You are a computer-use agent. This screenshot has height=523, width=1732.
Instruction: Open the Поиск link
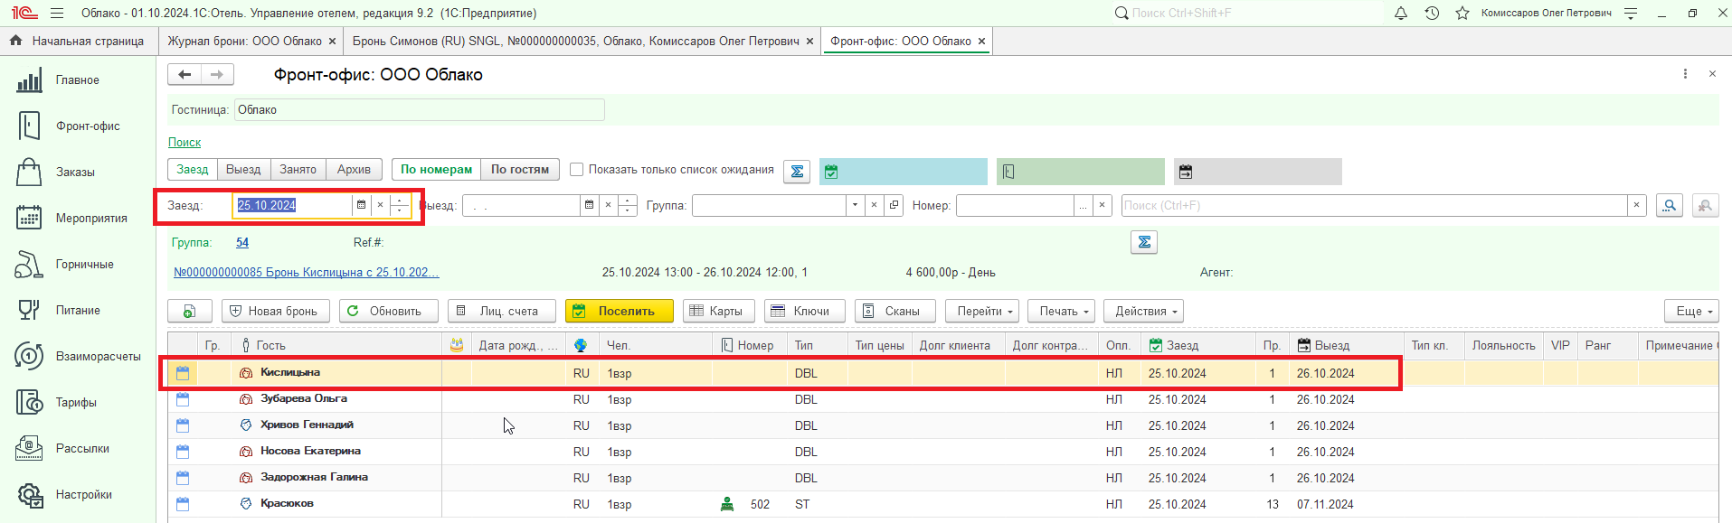pyautogui.click(x=185, y=143)
